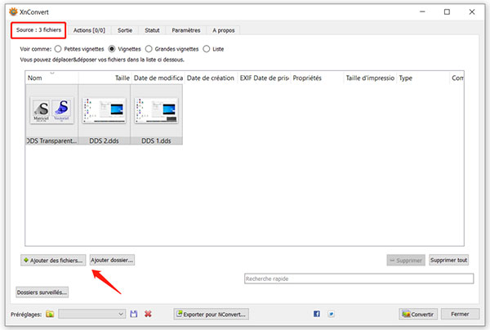Viewport: 490px width, 330px height.
Task: Open the A propos tab
Action: (224, 30)
